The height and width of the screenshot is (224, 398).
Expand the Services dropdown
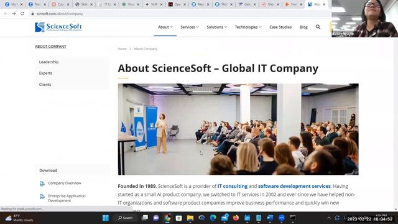tap(190, 27)
